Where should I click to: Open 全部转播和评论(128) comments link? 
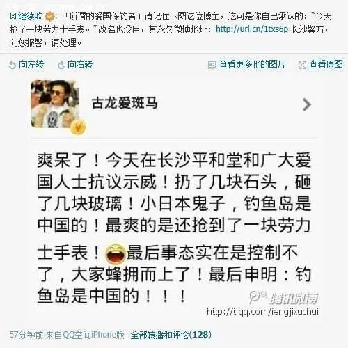[171, 335]
